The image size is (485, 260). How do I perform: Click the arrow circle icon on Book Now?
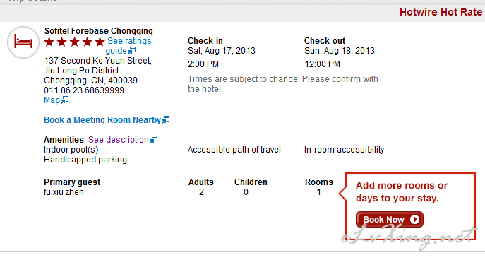click(414, 220)
